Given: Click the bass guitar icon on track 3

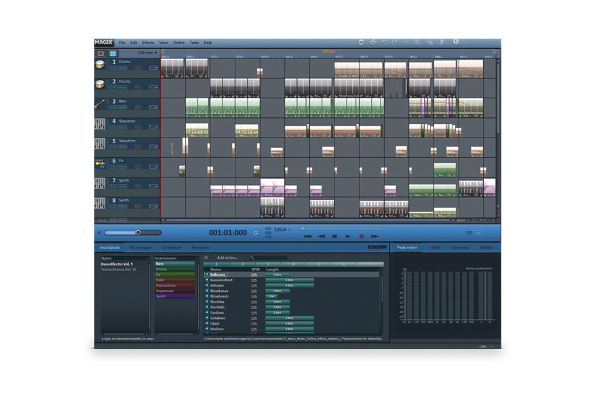Looking at the screenshot, I should click(x=100, y=104).
